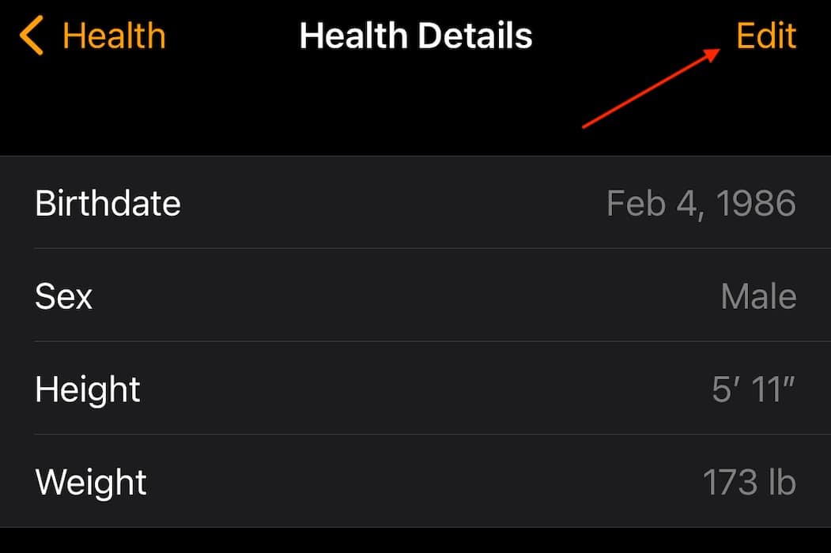Viewport: 831px width, 553px height.
Task: Tap the orange back chevron icon
Action: pos(32,36)
